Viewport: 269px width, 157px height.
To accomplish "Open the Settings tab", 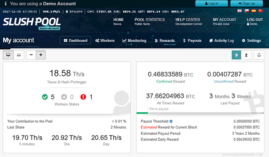I will (x=251, y=40).
